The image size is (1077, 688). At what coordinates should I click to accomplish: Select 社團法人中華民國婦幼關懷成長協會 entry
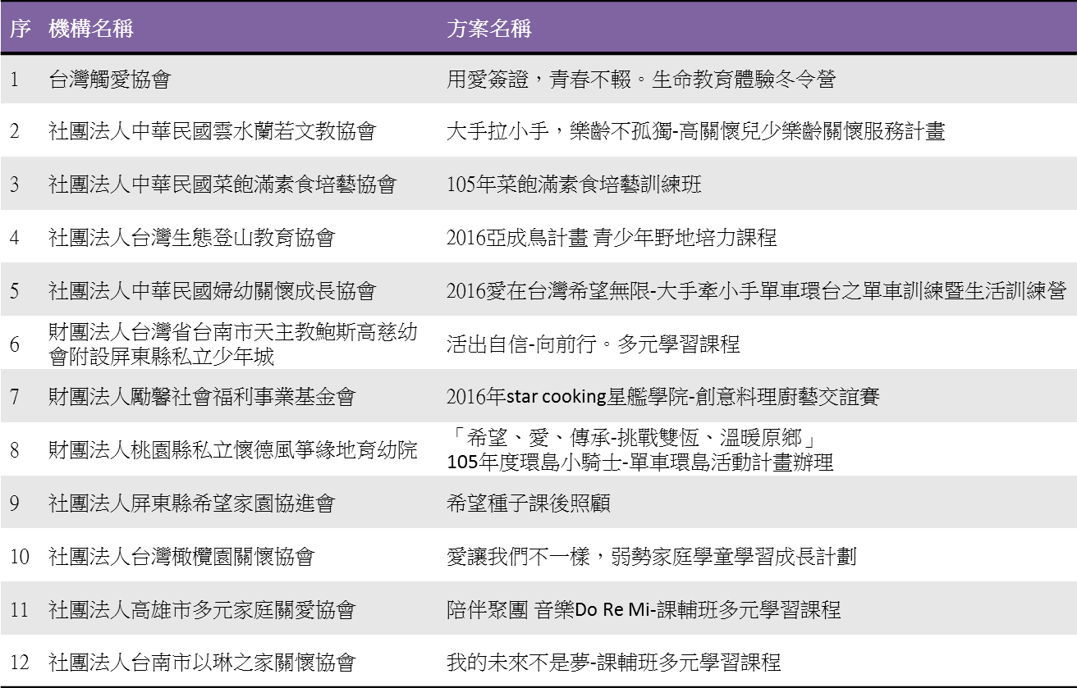(212, 290)
